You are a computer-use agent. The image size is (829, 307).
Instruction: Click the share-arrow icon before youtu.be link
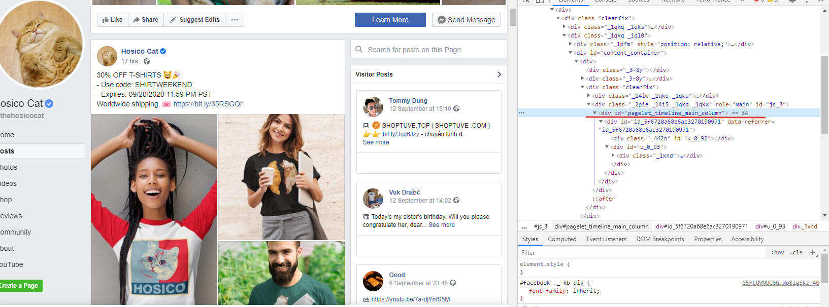pos(366,299)
